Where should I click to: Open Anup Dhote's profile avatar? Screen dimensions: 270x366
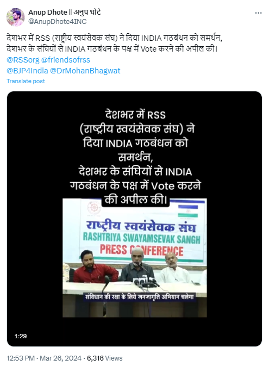15,17
